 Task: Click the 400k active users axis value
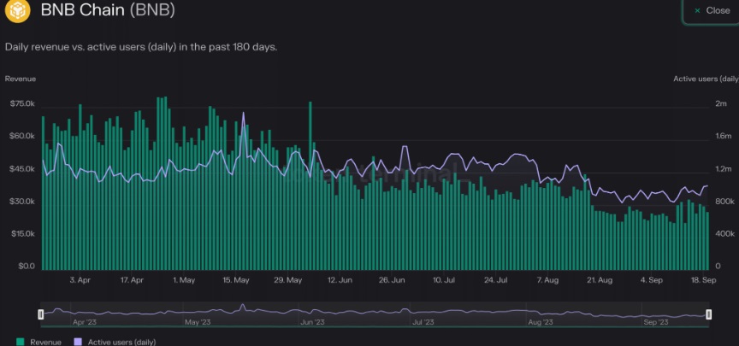[x=724, y=233]
